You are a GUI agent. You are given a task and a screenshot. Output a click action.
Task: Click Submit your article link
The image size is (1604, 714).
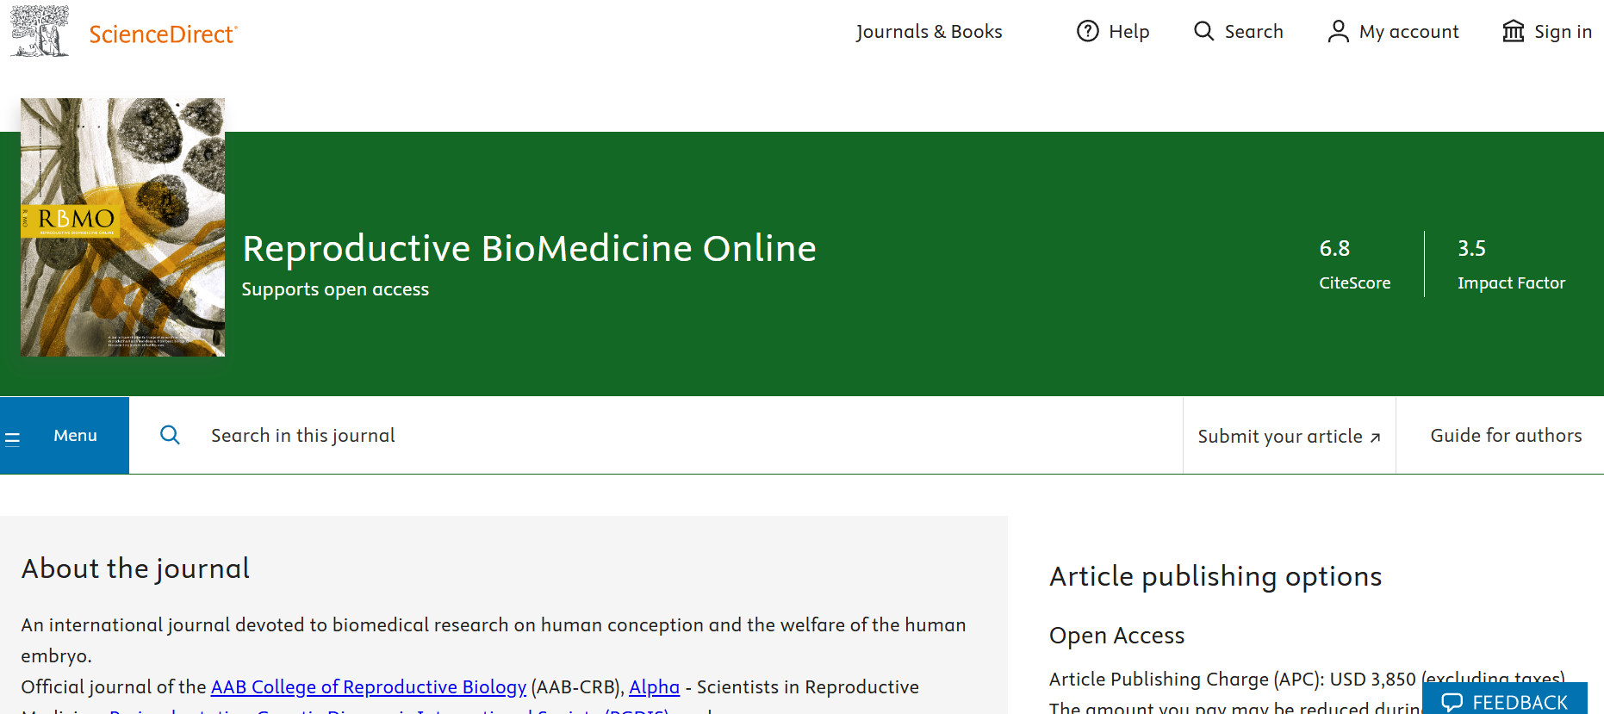pyautogui.click(x=1289, y=437)
